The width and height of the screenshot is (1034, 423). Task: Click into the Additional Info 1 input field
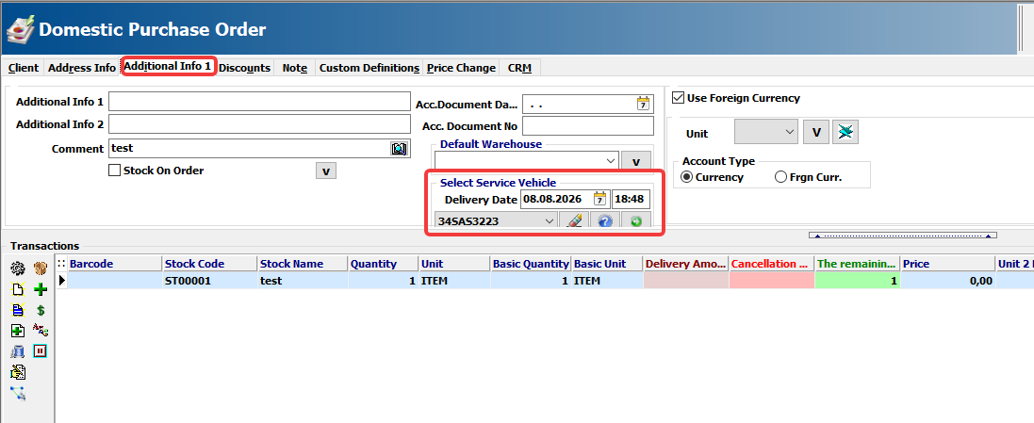(x=260, y=102)
